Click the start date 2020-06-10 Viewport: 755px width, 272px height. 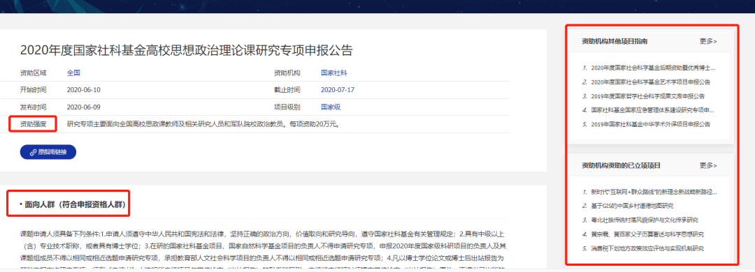84,90
